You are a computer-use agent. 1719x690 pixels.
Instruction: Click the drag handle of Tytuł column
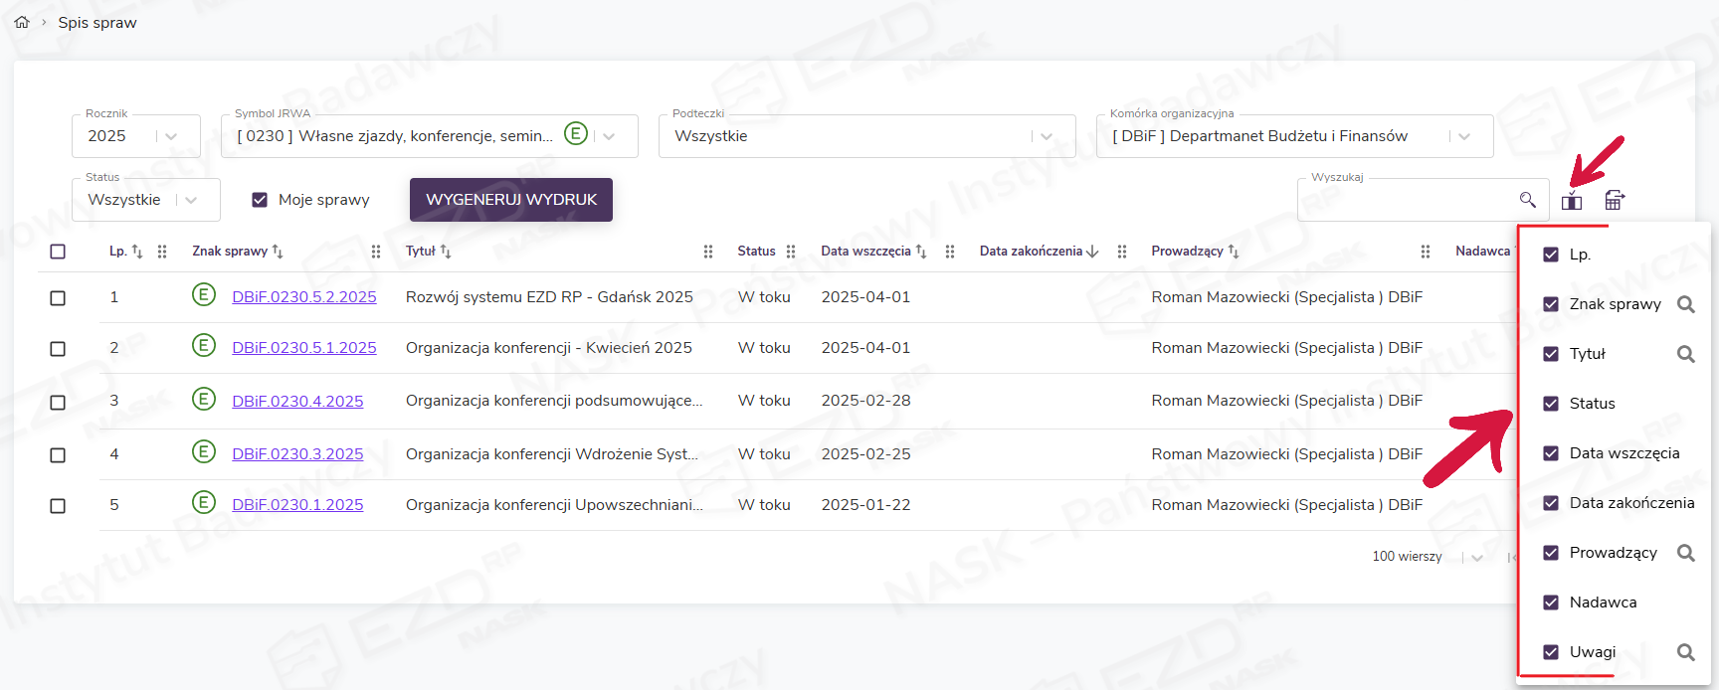click(708, 252)
